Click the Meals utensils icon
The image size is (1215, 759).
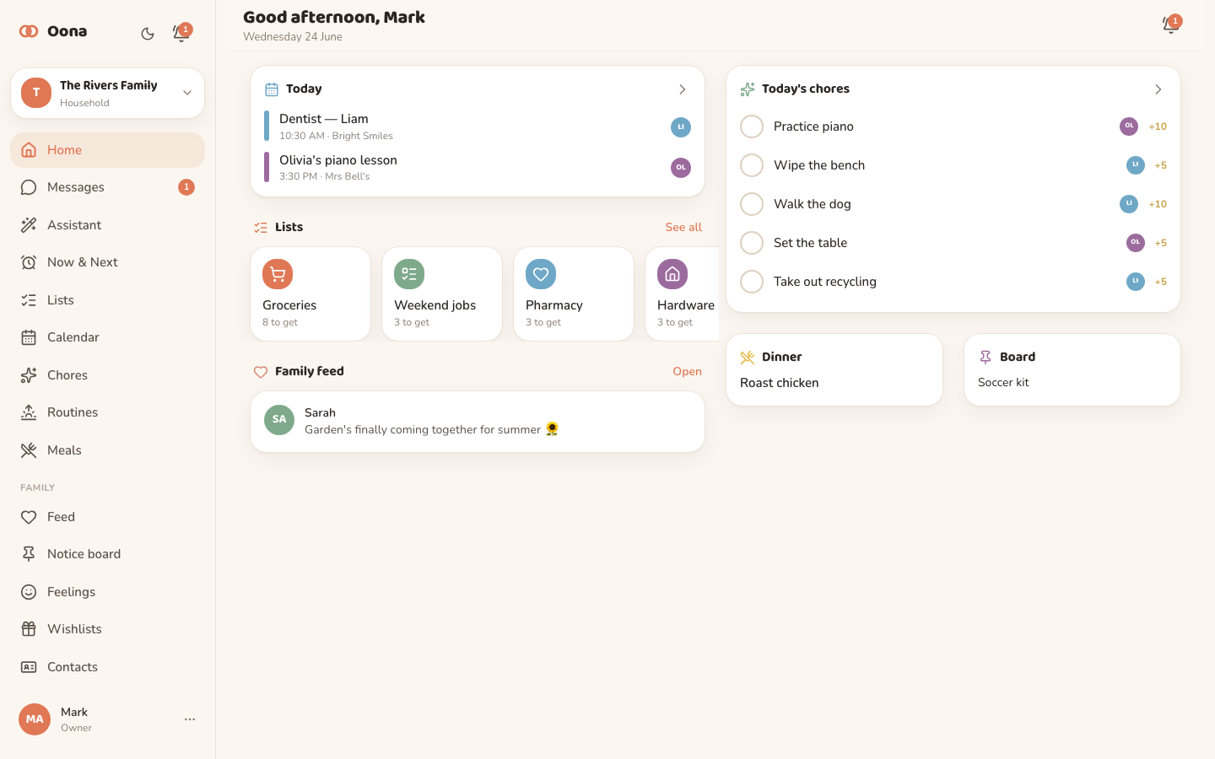pyautogui.click(x=29, y=450)
